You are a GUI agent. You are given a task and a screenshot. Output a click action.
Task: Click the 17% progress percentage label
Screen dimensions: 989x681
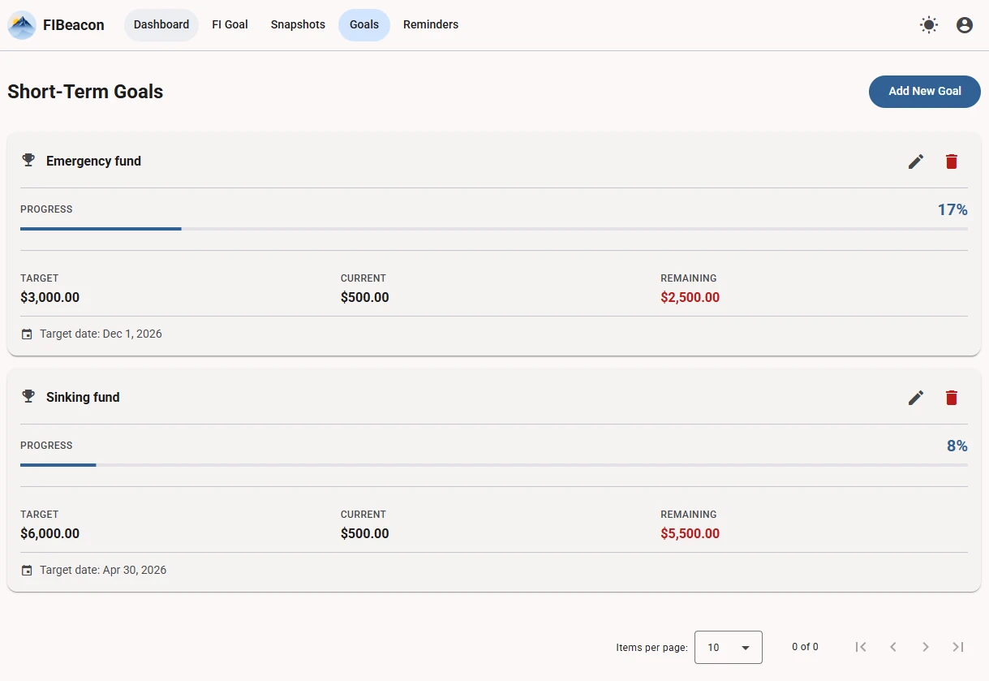tap(952, 209)
